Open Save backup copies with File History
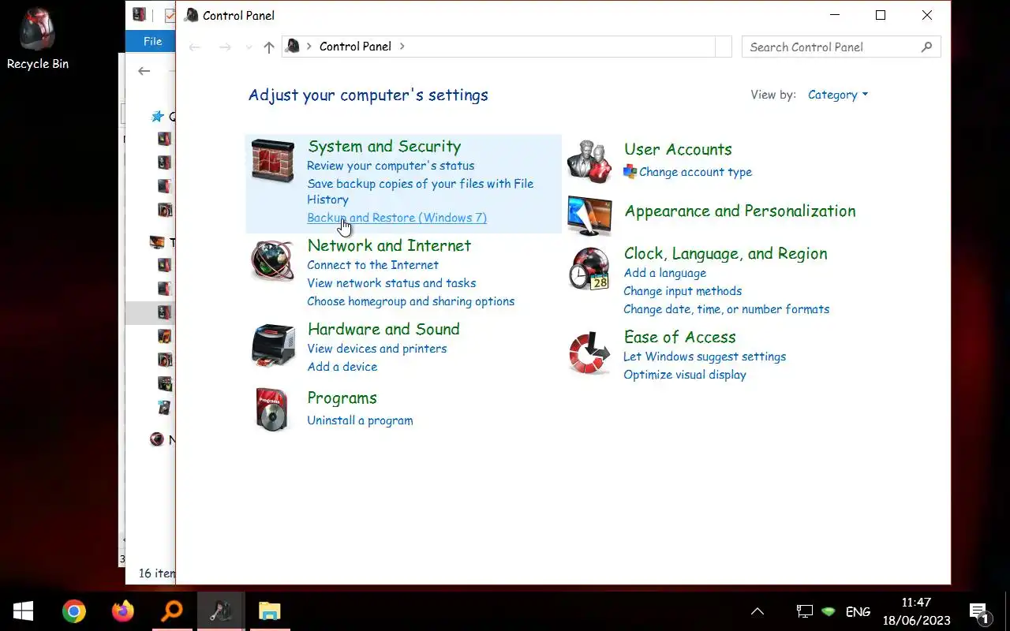This screenshot has width=1010, height=631. 421,192
